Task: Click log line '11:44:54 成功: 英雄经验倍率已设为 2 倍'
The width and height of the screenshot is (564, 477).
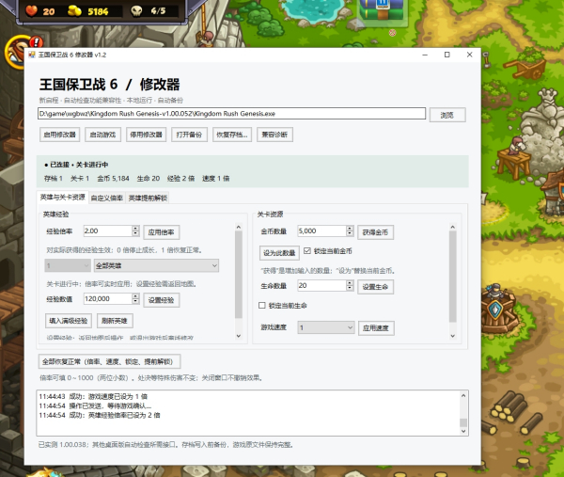Action: point(100,415)
